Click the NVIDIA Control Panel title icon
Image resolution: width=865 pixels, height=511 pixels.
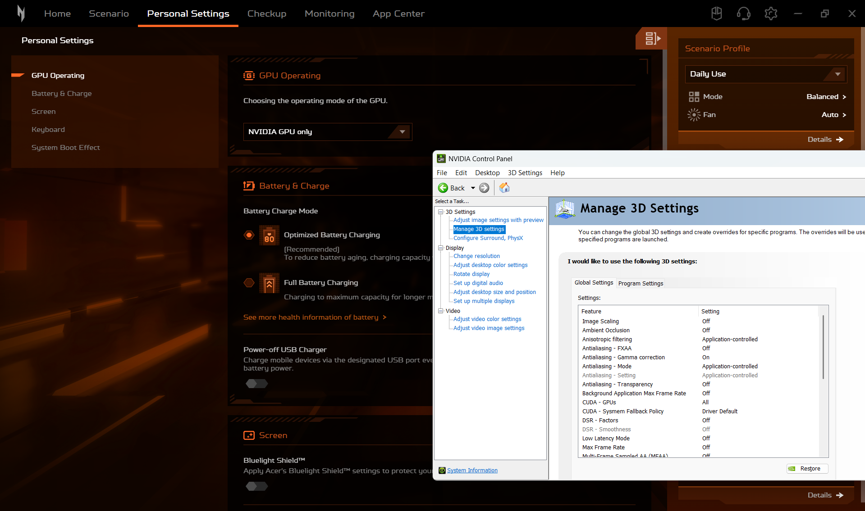(441, 158)
